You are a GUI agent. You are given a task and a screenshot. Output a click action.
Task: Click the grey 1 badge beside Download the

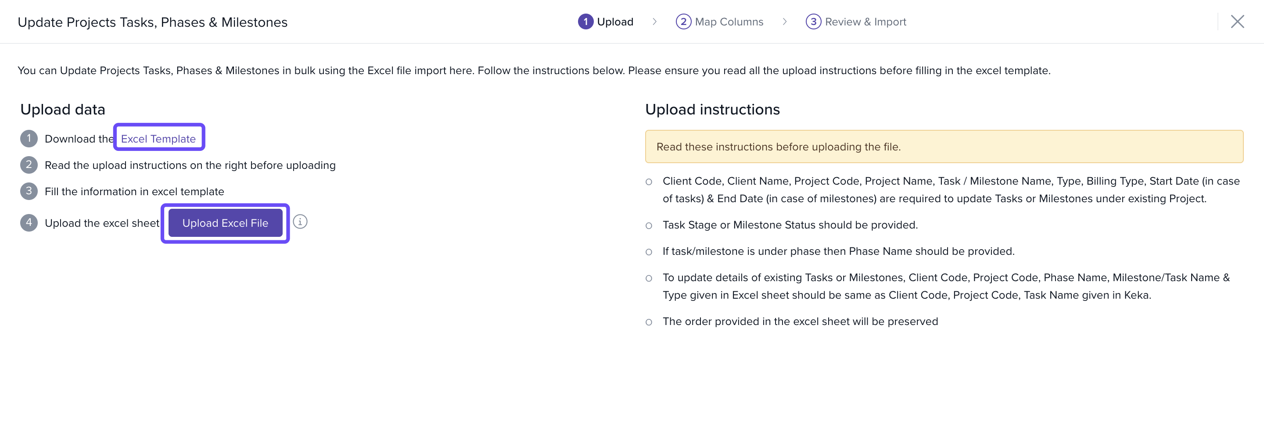29,139
